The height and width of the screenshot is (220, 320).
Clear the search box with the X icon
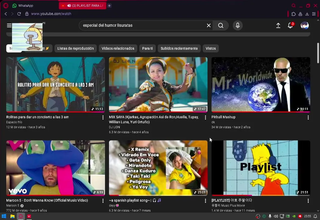(208, 25)
